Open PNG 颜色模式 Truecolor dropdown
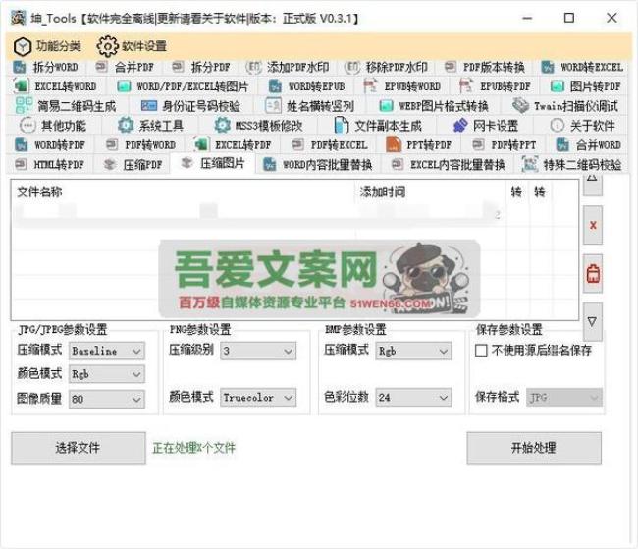The height and width of the screenshot is (549, 638). point(258,397)
